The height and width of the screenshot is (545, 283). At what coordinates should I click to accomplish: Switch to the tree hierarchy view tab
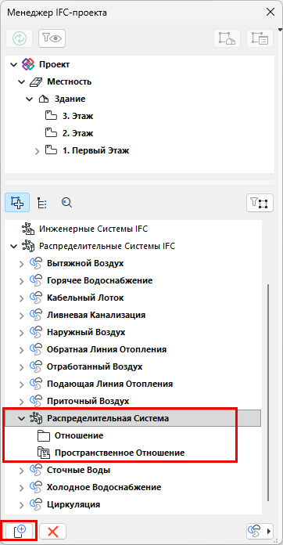click(x=42, y=203)
